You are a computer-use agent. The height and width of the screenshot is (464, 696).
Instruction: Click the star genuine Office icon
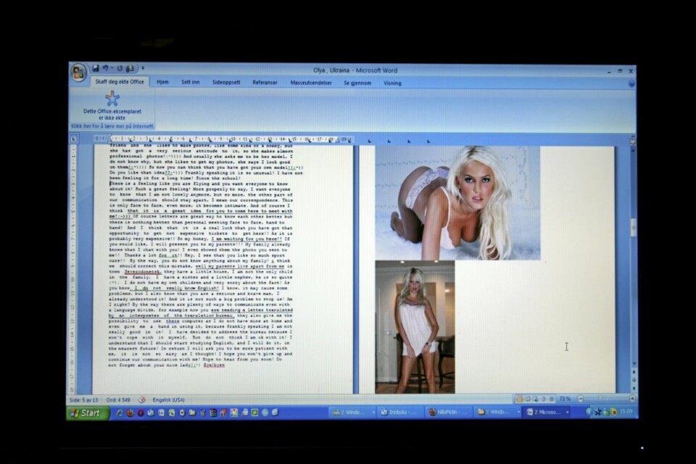point(112,98)
